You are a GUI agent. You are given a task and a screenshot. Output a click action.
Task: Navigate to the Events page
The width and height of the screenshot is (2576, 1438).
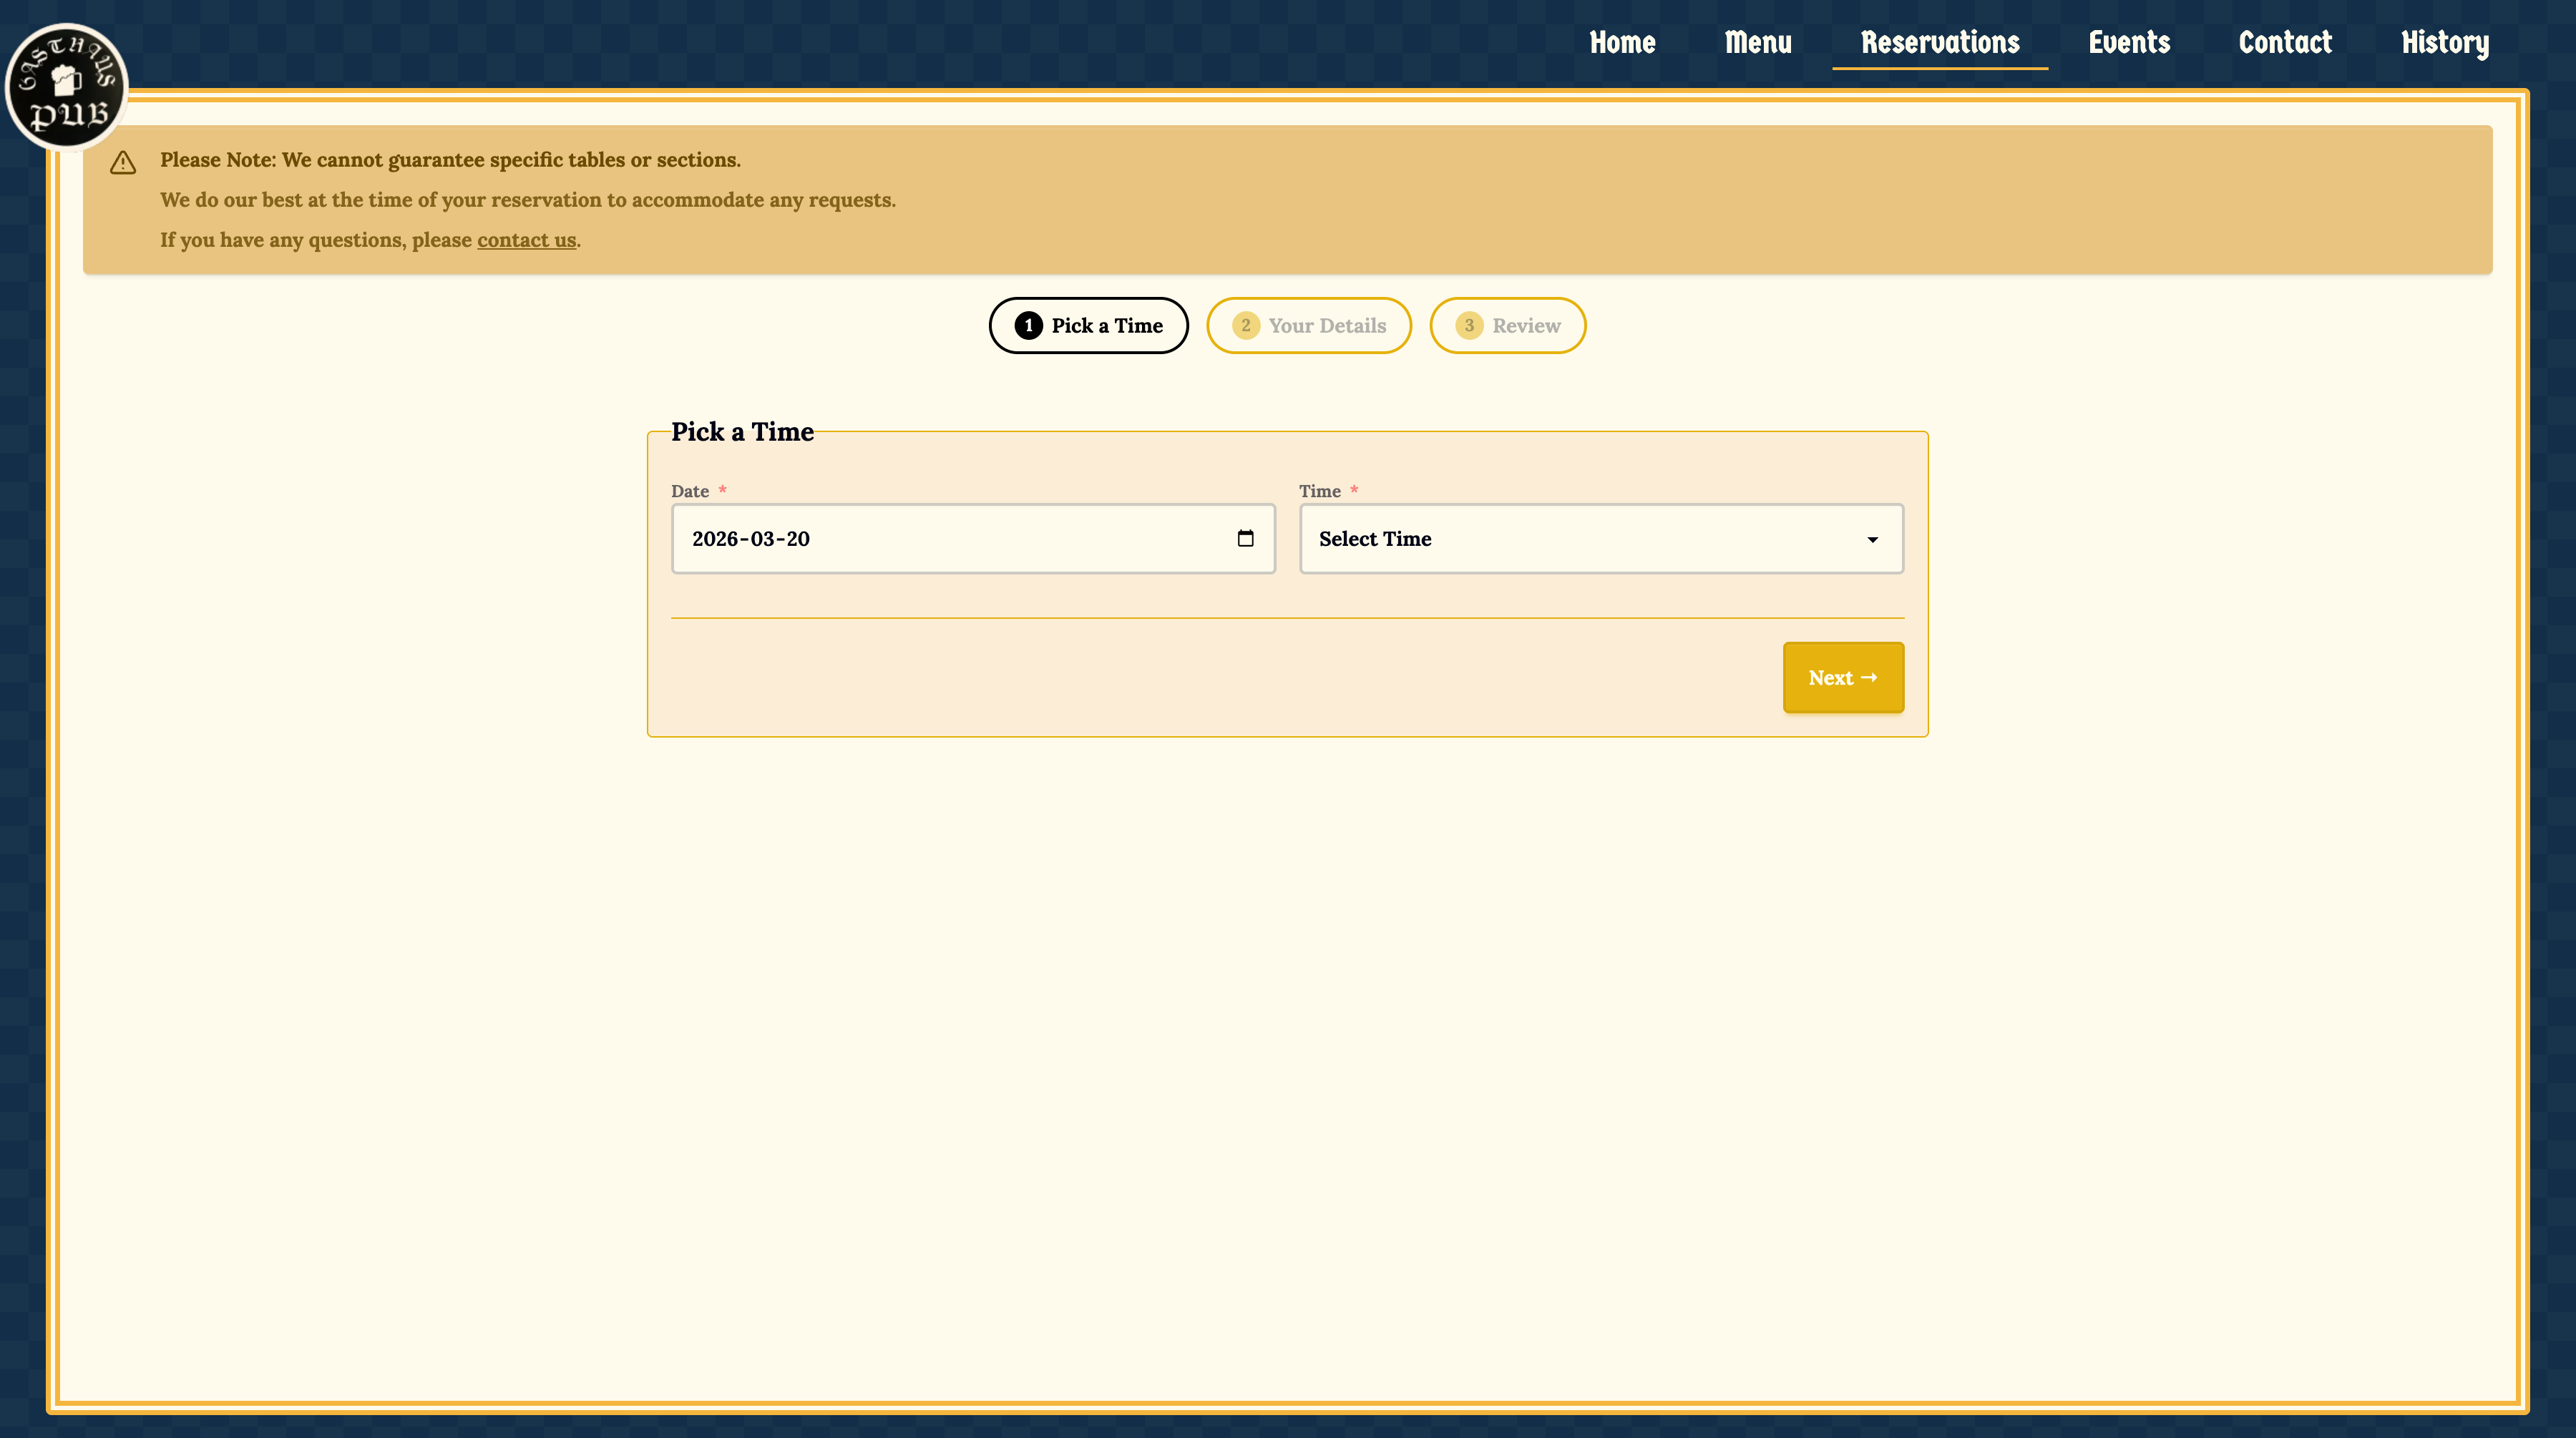tap(2129, 43)
